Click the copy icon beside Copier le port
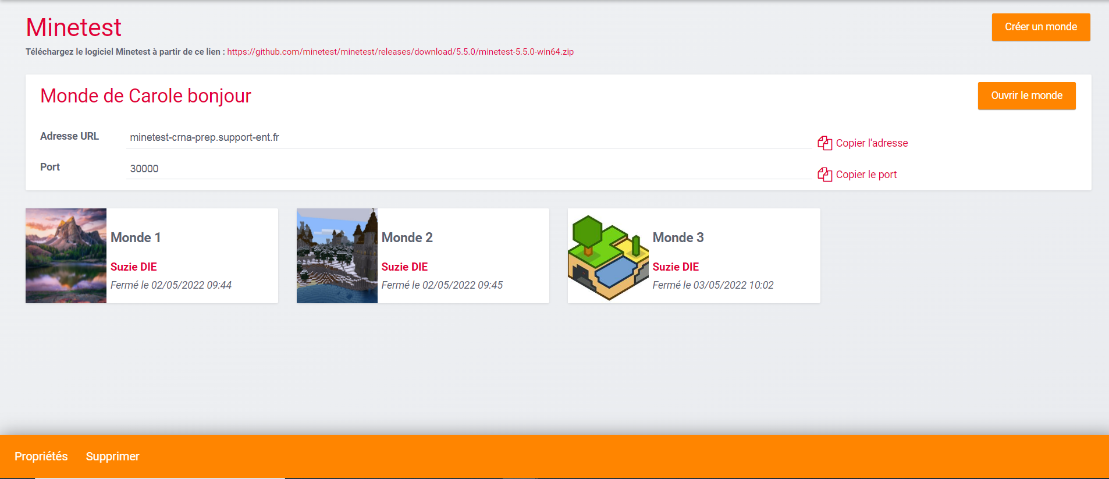This screenshot has width=1109, height=479. pos(824,175)
